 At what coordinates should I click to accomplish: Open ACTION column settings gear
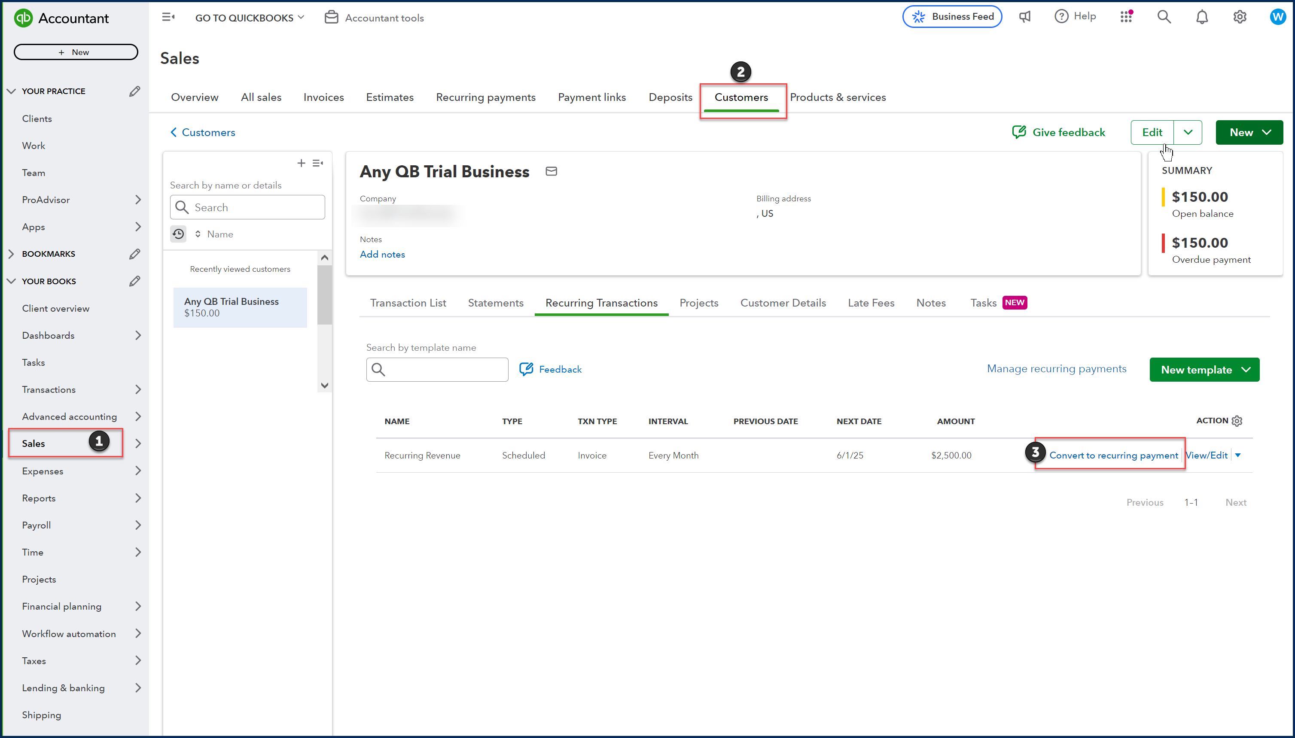1237,421
